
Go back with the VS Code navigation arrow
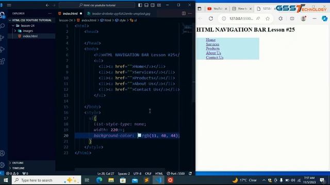point(47,5)
